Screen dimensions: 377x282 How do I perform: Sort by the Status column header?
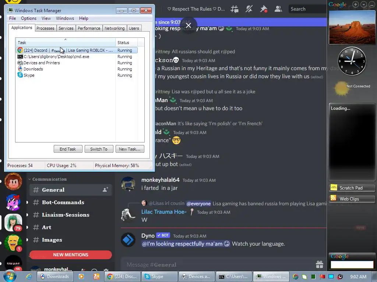tap(127, 43)
